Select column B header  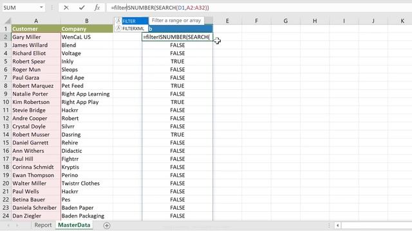pos(87,21)
